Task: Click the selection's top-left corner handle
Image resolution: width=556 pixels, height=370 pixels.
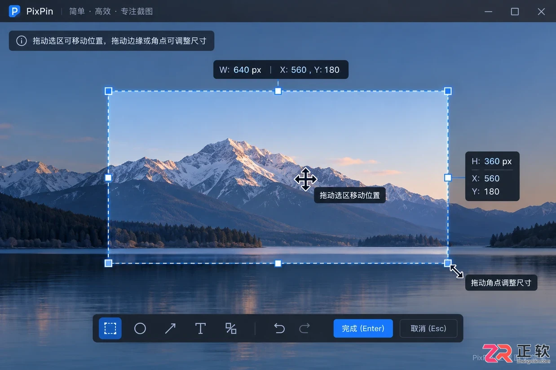Action: pyautogui.click(x=108, y=91)
